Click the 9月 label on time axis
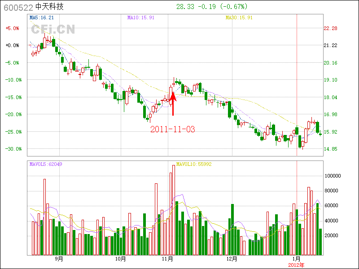 click(59, 259)
